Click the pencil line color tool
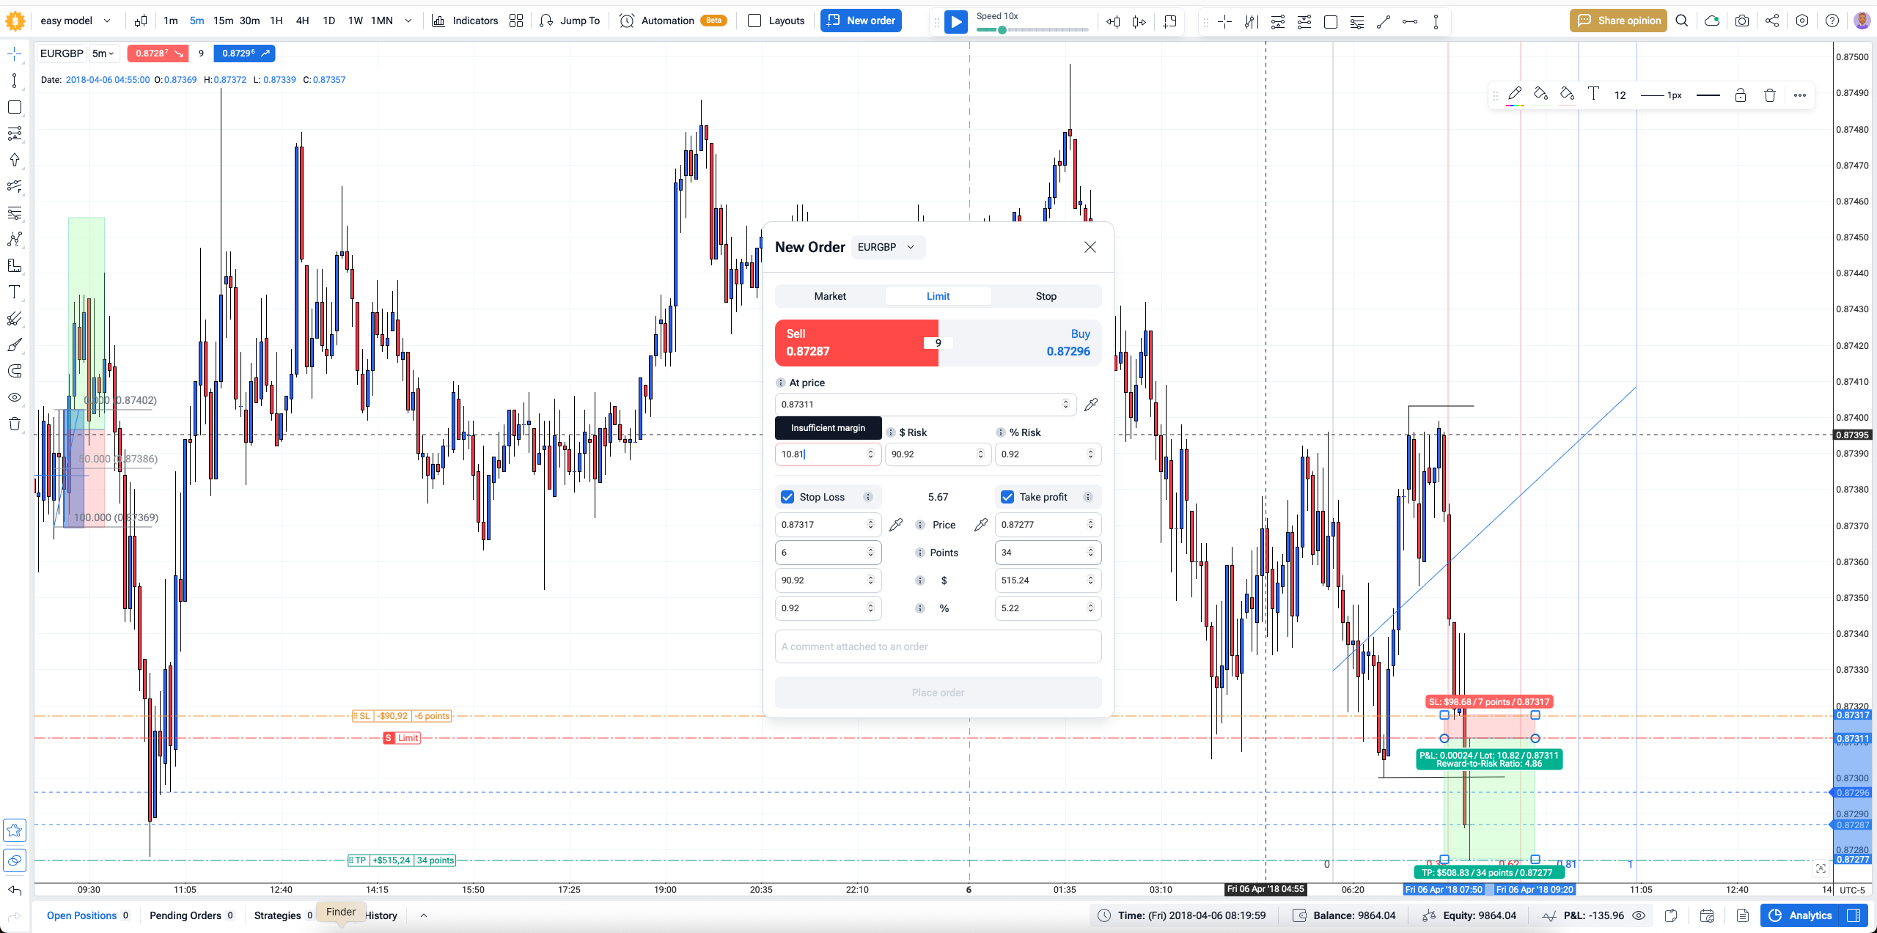 1515,95
